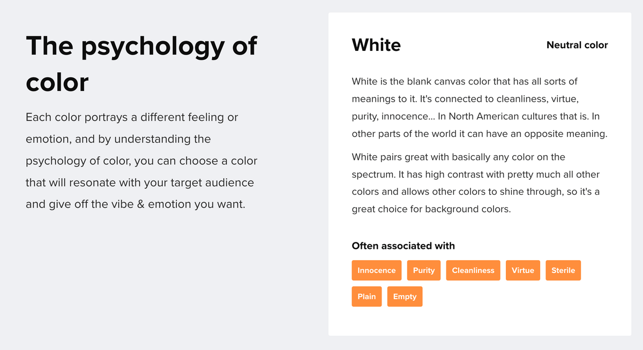Select the Purity tag
The image size is (643, 350).
tap(424, 270)
